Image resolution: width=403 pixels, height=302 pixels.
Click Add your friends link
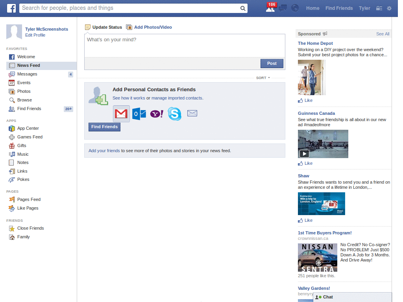[x=104, y=151]
